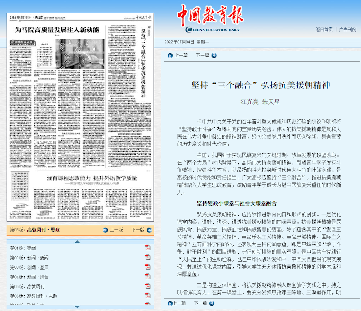The width and height of the screenshot is (361, 311).
Task: Click the top 下一篇 arrow icon
Action: coord(214,56)
